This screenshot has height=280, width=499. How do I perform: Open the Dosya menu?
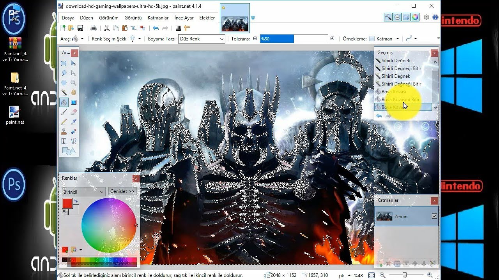(x=68, y=18)
